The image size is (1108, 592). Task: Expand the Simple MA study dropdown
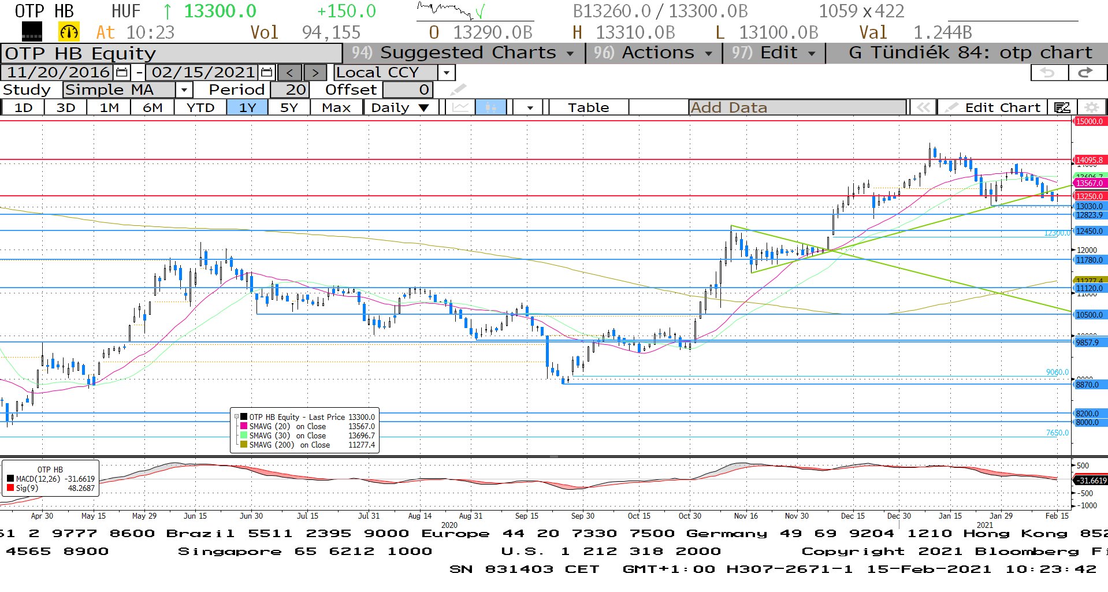click(184, 90)
